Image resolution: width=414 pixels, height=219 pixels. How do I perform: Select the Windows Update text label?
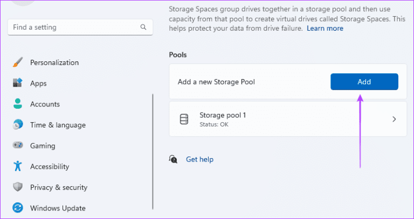tap(58, 208)
